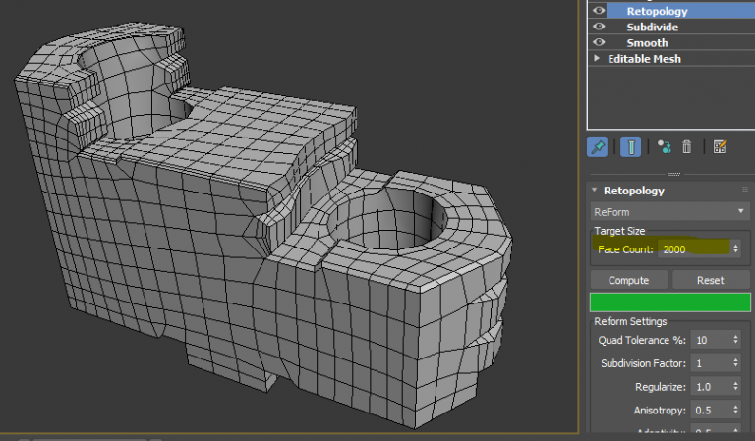Expand the Editable Mesh entry
Image resolution: width=755 pixels, height=441 pixels.
(597, 58)
